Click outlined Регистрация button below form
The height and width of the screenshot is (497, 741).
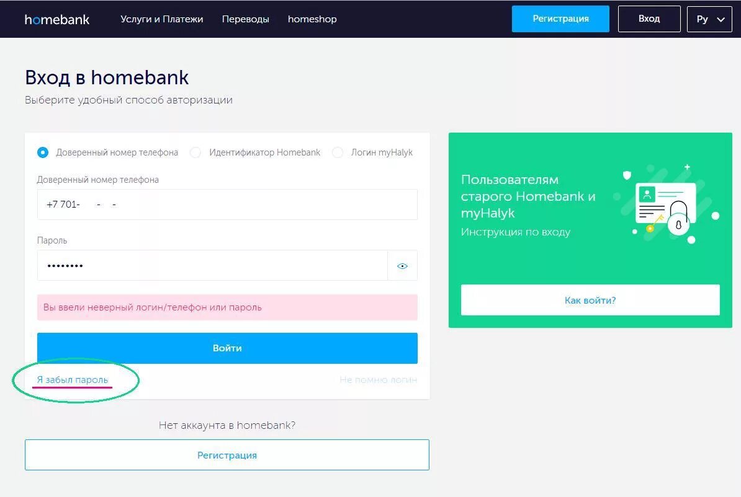coord(227,455)
